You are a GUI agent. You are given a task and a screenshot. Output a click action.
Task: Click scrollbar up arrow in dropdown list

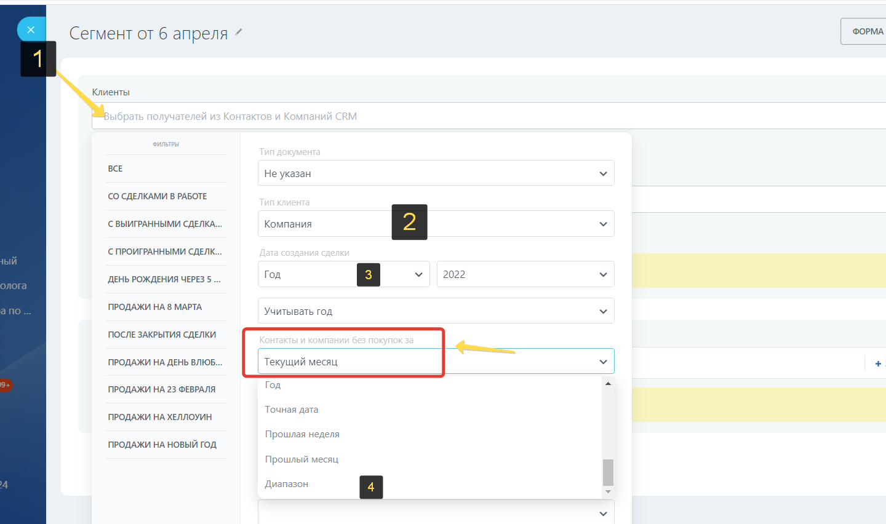[608, 384]
